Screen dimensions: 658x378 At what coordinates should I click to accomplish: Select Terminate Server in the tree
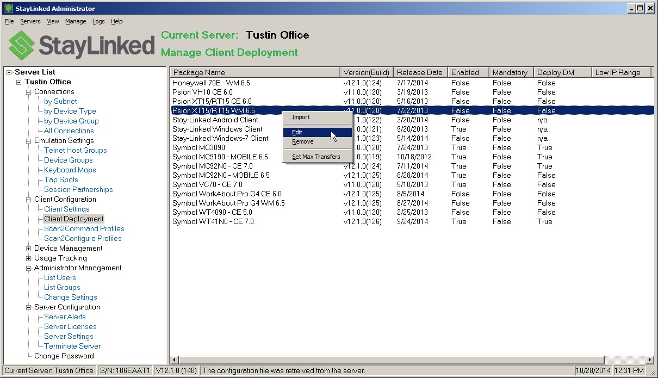pos(71,346)
